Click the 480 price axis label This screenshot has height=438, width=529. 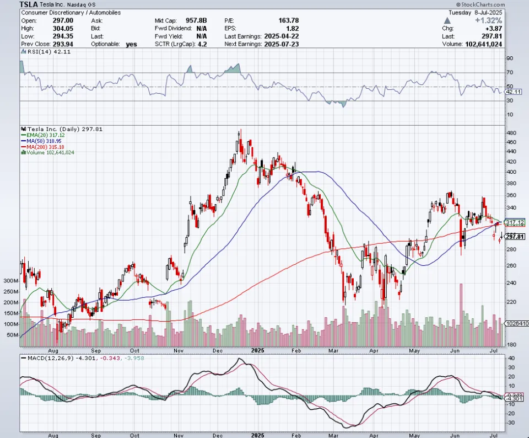click(511, 133)
